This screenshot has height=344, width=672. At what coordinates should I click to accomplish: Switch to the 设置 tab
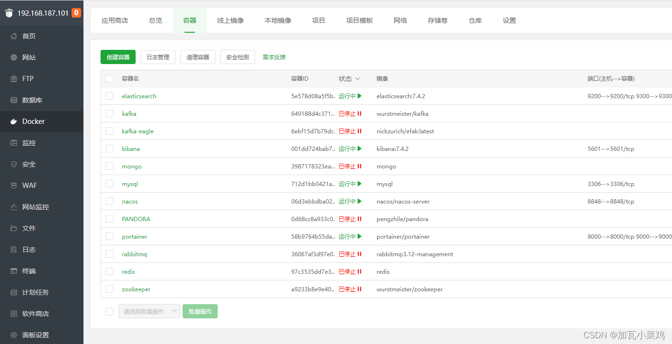click(x=509, y=20)
